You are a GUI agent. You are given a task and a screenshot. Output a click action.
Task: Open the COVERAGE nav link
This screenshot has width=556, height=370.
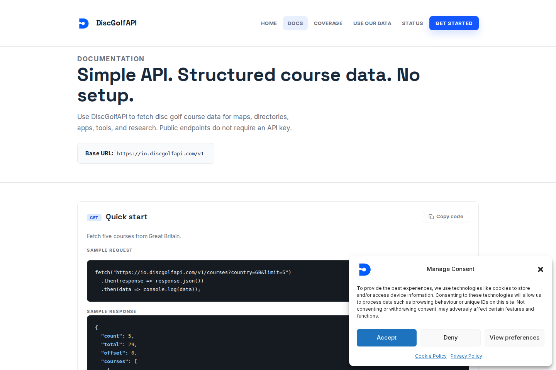coord(328,23)
